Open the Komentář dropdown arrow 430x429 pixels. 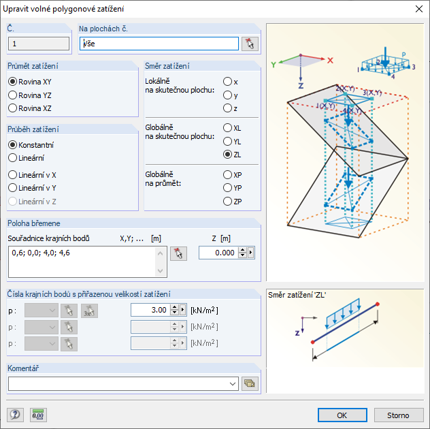pyautogui.click(x=233, y=383)
